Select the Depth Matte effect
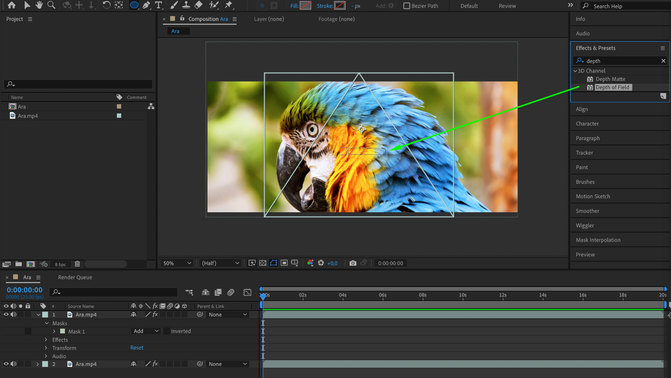Viewport: 671px width, 378px height. coord(610,79)
